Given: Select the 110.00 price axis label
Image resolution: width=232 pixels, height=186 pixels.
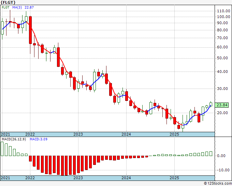Looking at the screenshot, I should (x=223, y=11).
